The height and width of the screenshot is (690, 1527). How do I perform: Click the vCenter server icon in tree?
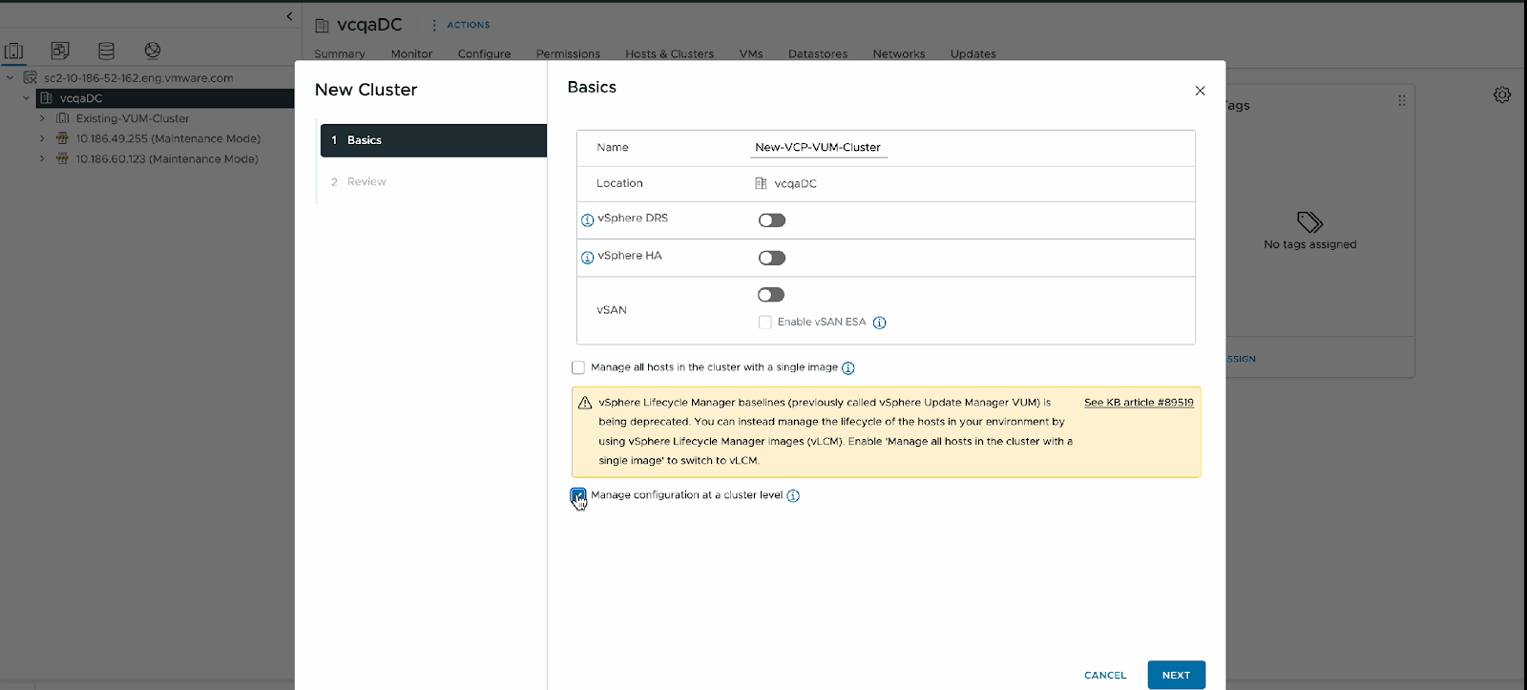pyautogui.click(x=30, y=77)
